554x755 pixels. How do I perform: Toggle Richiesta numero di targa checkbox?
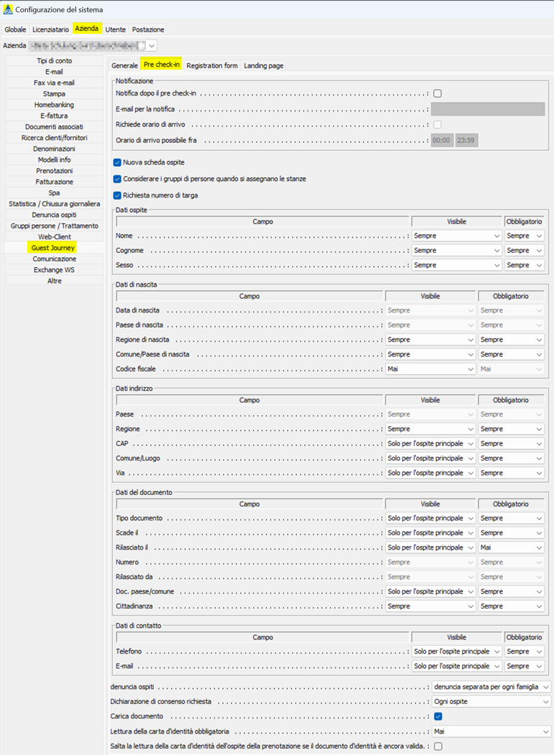click(117, 195)
